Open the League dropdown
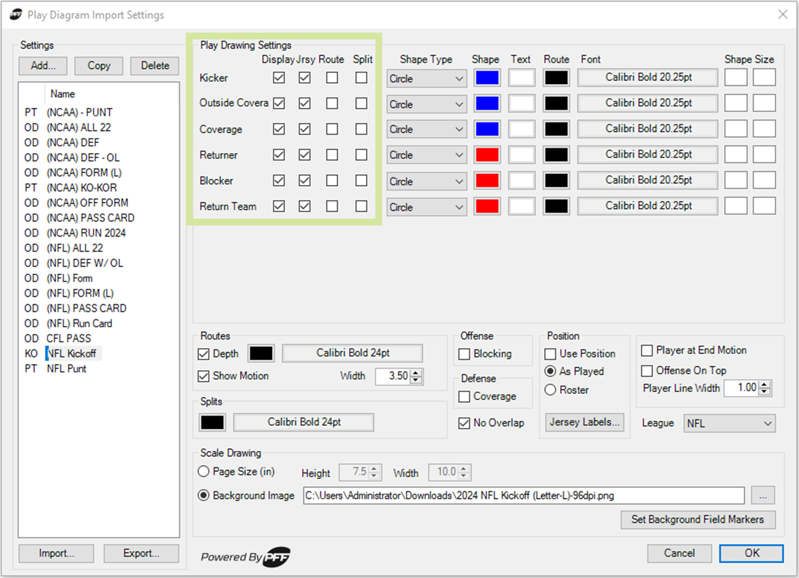Screen dimensions: 799x578 tap(729, 424)
